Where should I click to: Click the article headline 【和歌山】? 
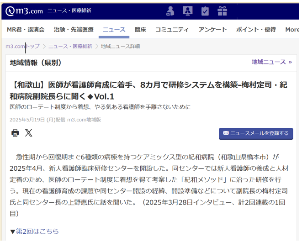(x=148, y=91)
